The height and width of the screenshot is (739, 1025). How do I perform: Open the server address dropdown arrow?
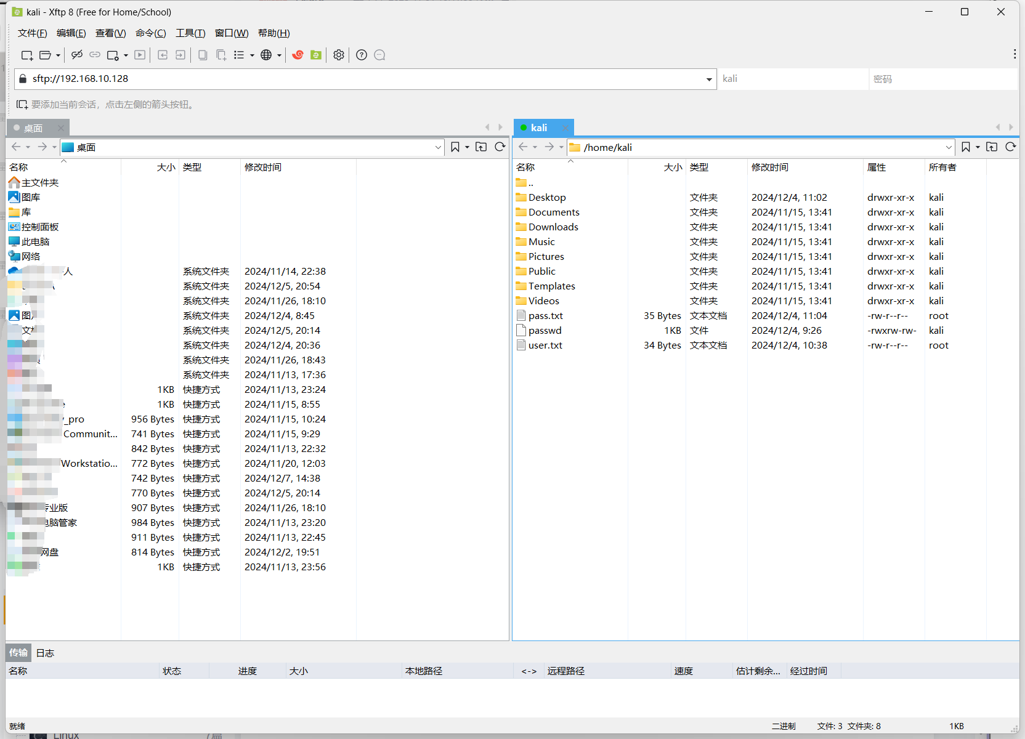pos(709,79)
